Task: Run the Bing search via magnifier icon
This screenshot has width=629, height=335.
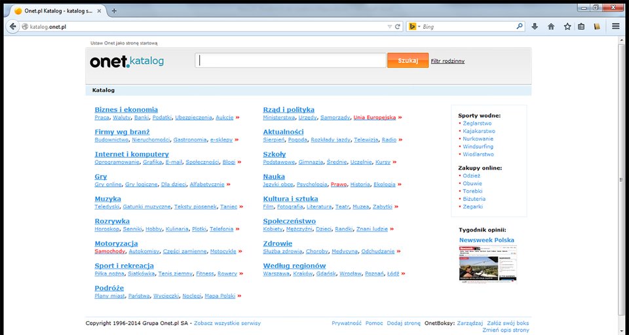Action: pyautogui.click(x=520, y=26)
